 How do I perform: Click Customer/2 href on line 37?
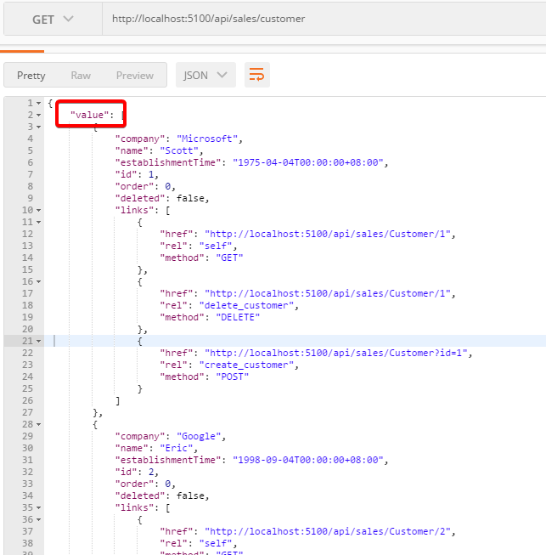[x=328, y=531]
